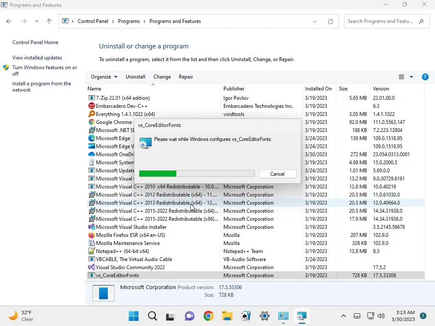Open Install a program from the network

(x=42, y=87)
